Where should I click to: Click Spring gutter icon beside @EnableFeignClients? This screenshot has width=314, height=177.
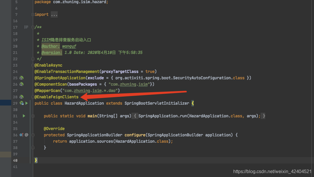(x=21, y=97)
